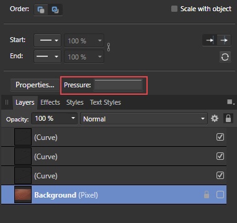Select draw stroke behind order icon
The height and width of the screenshot is (223, 237).
click(41, 9)
